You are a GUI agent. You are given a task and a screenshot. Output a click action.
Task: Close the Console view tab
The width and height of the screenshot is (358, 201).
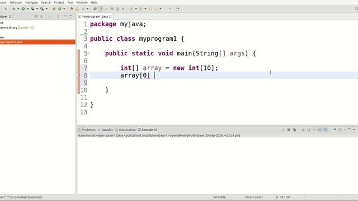pyautogui.click(x=156, y=130)
